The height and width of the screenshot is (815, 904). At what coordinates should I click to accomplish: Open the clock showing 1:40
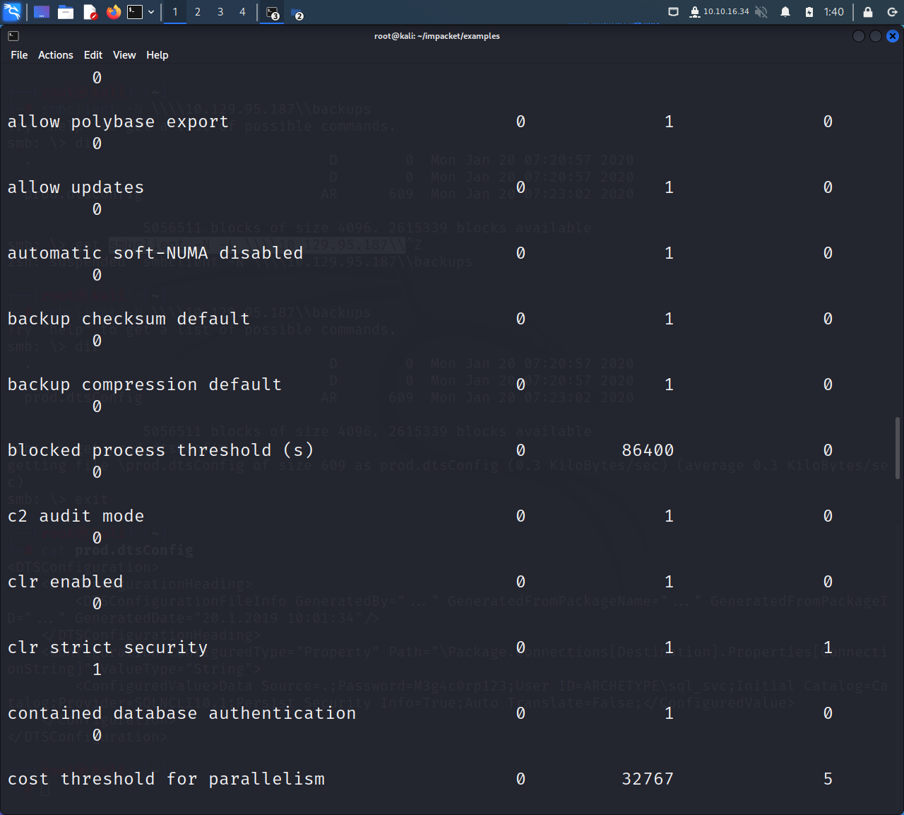coord(834,12)
